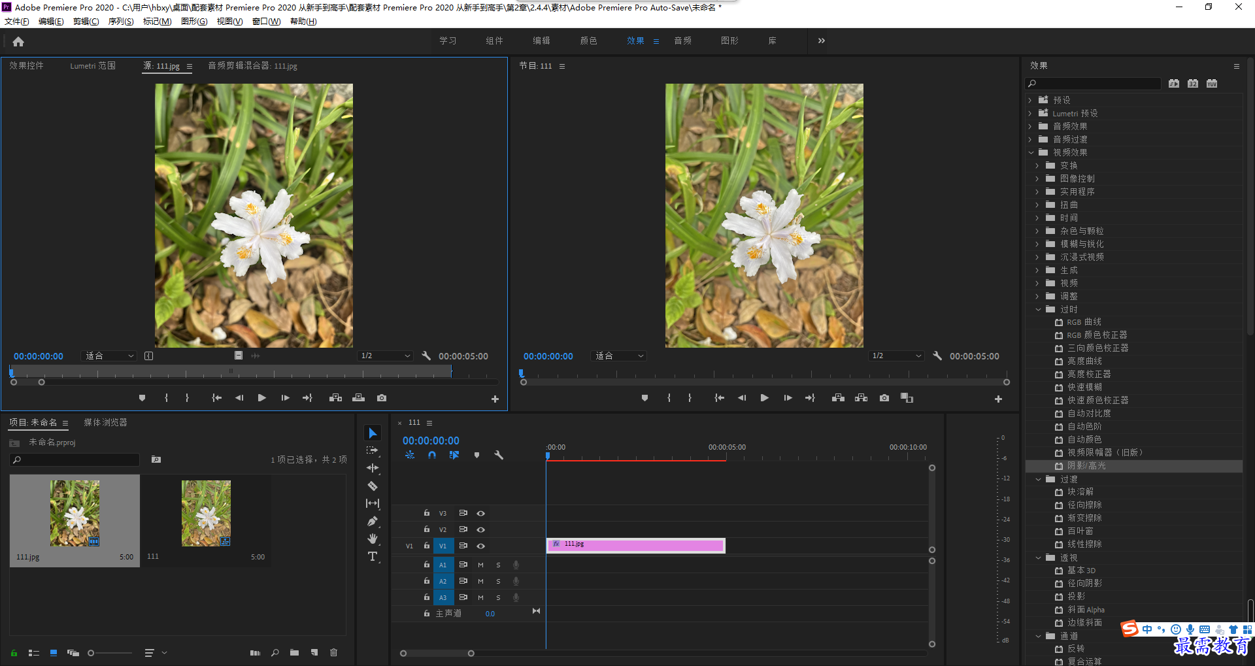The width and height of the screenshot is (1255, 666).
Task: Open Source monitor settings wrench
Action: coord(426,356)
